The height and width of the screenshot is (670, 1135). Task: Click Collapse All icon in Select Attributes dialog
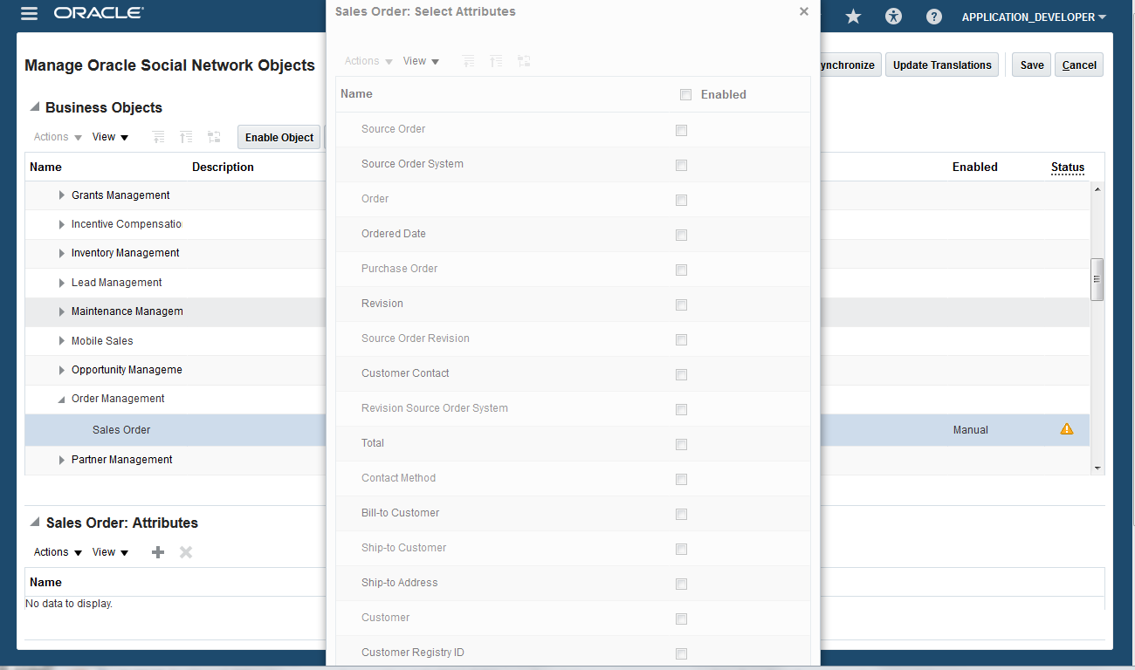click(496, 61)
